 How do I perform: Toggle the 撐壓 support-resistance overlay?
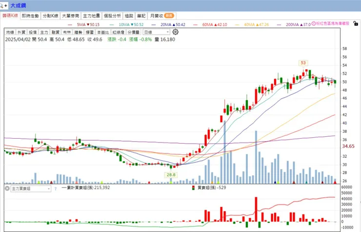pos(89,32)
